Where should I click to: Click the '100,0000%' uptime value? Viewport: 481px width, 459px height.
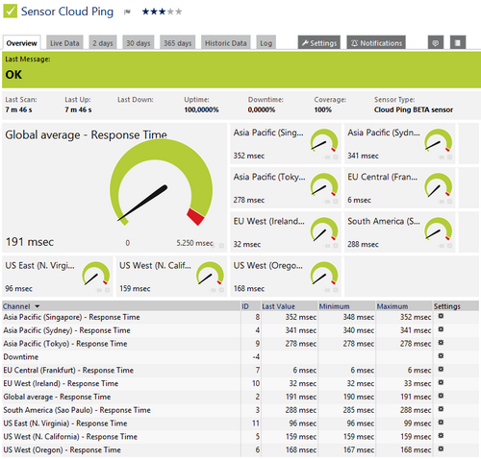pos(201,109)
